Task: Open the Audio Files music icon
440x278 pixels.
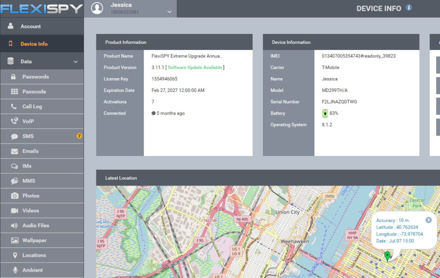Action: [14, 226]
